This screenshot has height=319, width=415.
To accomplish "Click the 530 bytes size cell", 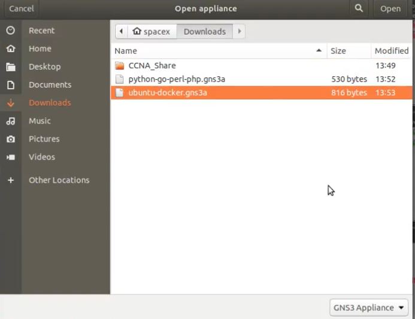I will 349,79.
